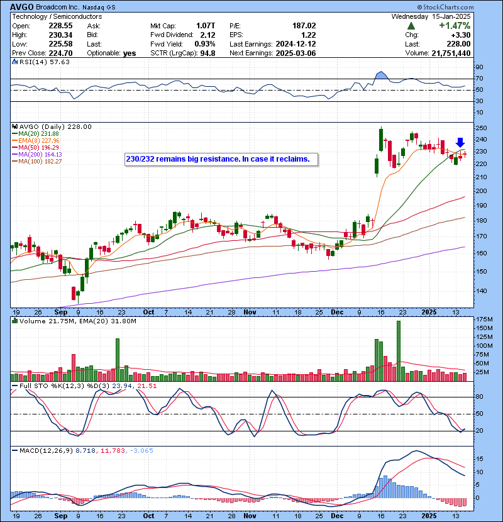The width and height of the screenshot is (503, 522).
Task: Click the Volume value 21,751,440
Action: pos(451,53)
